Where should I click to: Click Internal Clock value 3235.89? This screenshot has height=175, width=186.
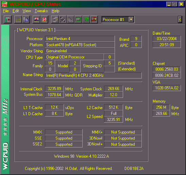tap(54, 89)
